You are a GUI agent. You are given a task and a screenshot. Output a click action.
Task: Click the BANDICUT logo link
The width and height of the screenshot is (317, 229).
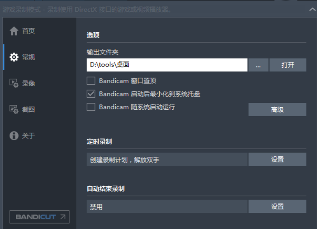[36, 217]
